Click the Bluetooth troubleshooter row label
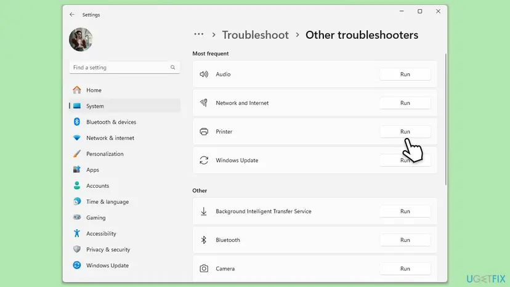 228,240
